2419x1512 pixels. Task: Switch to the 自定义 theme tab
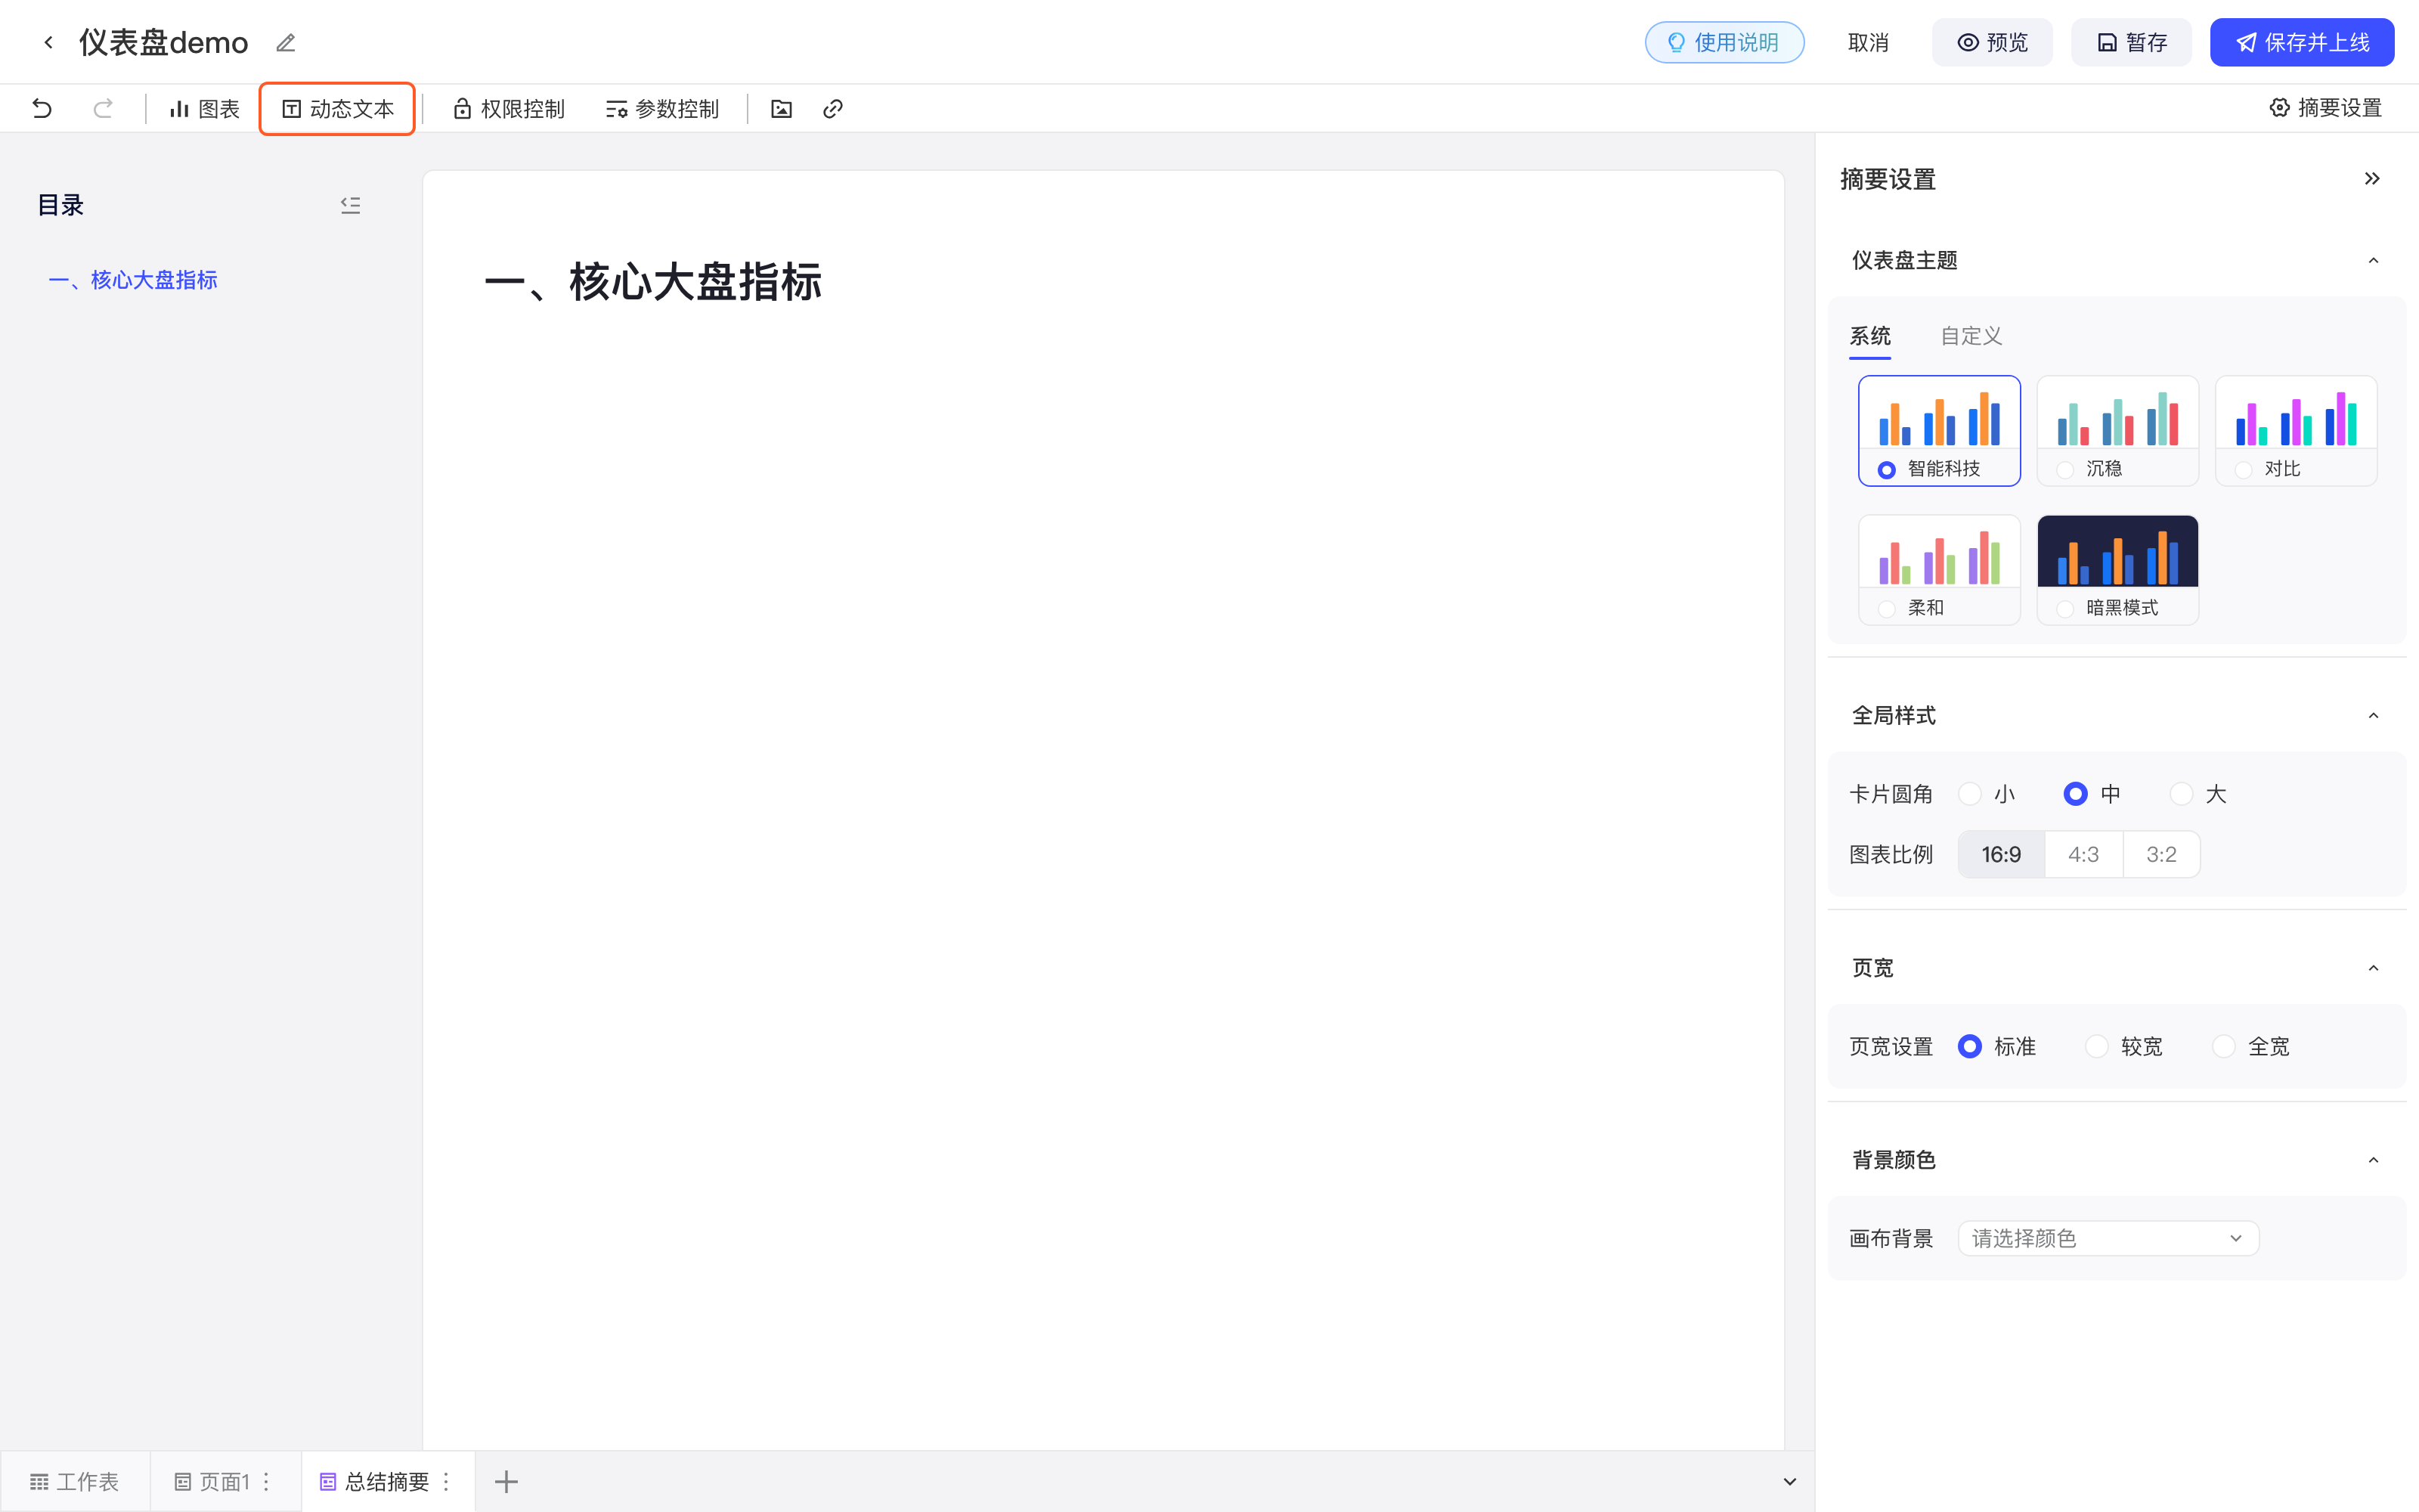point(1971,336)
